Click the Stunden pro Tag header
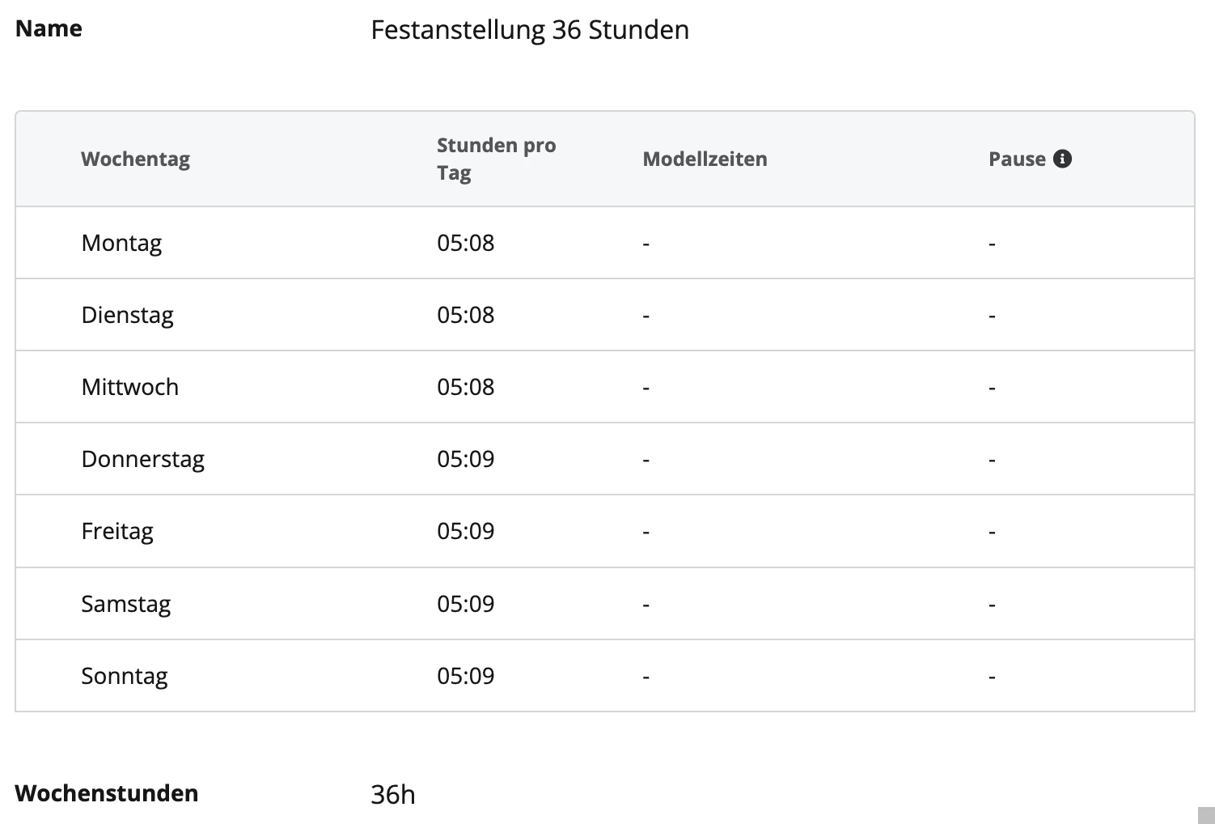This screenshot has height=824, width=1215. [x=496, y=159]
